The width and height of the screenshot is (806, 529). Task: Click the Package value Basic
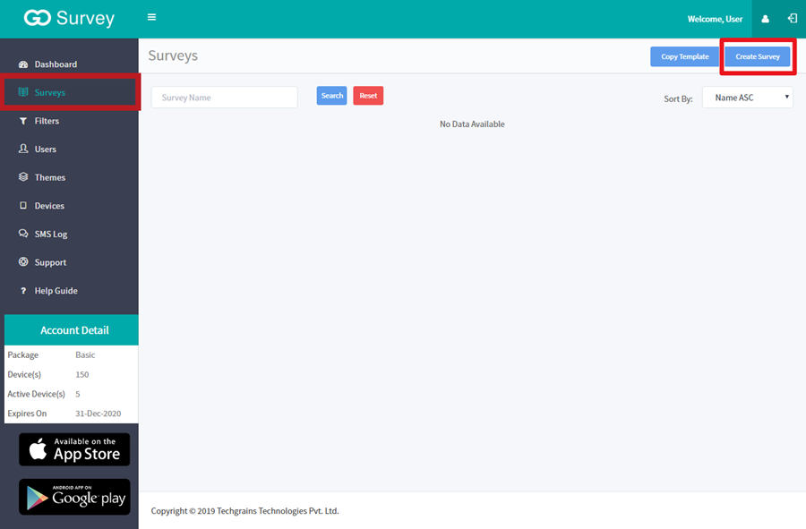(x=85, y=354)
